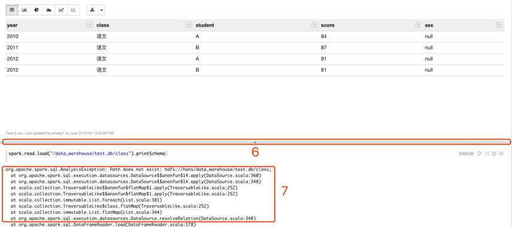Run the spark.read.load paragraph

coord(480,154)
